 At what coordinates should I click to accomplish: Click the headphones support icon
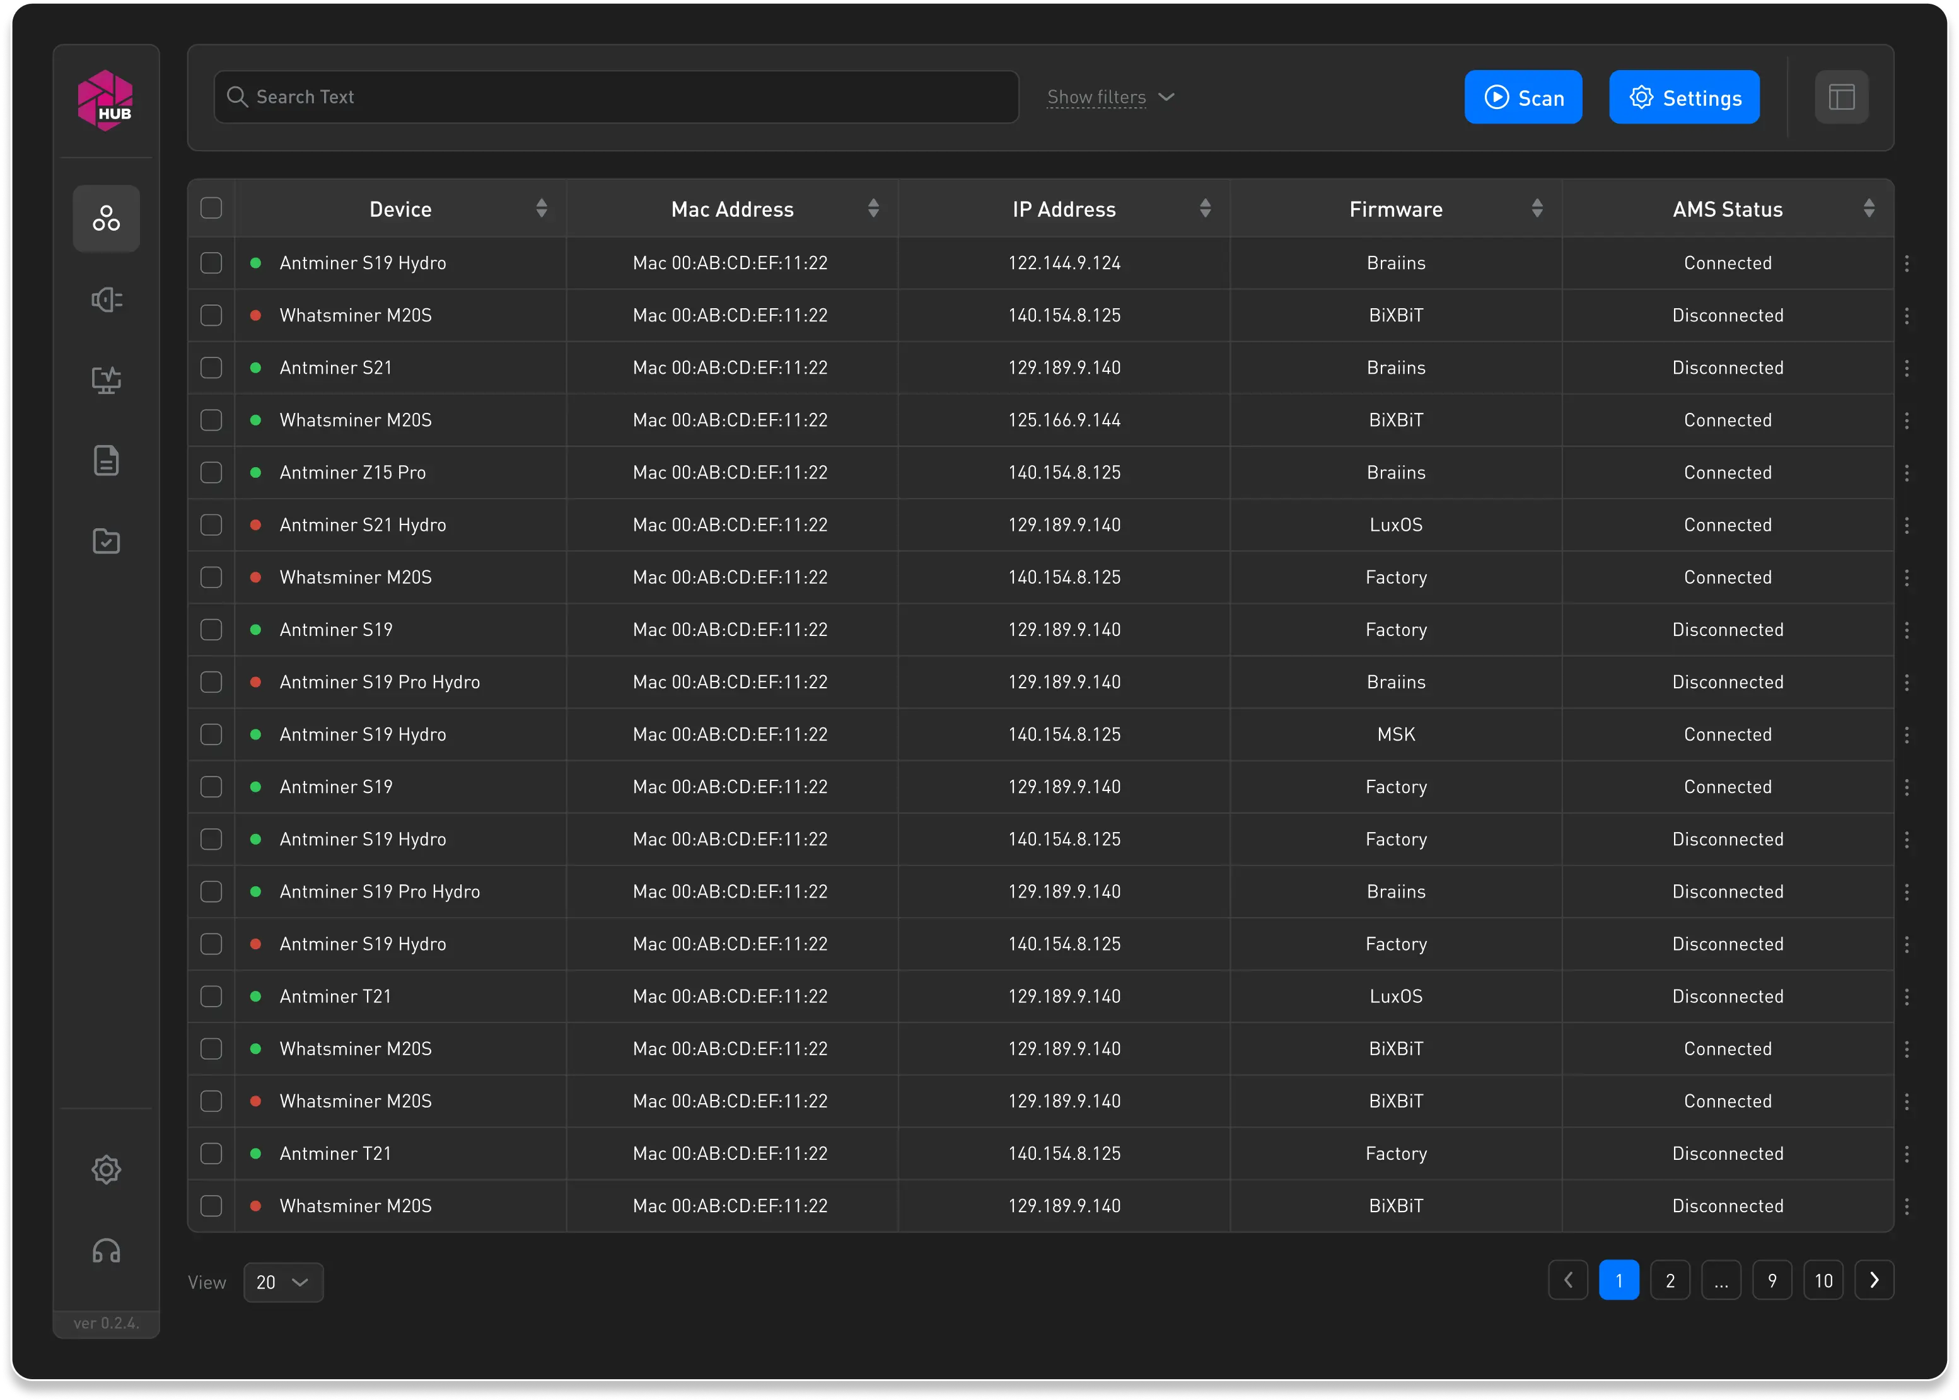tap(106, 1249)
